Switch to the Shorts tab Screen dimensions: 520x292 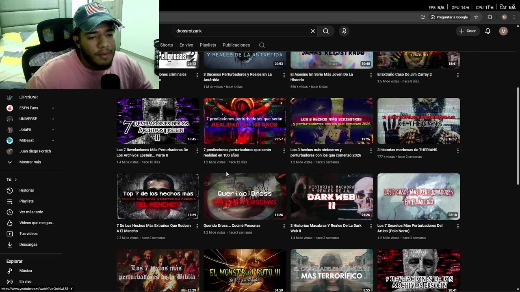pos(166,45)
